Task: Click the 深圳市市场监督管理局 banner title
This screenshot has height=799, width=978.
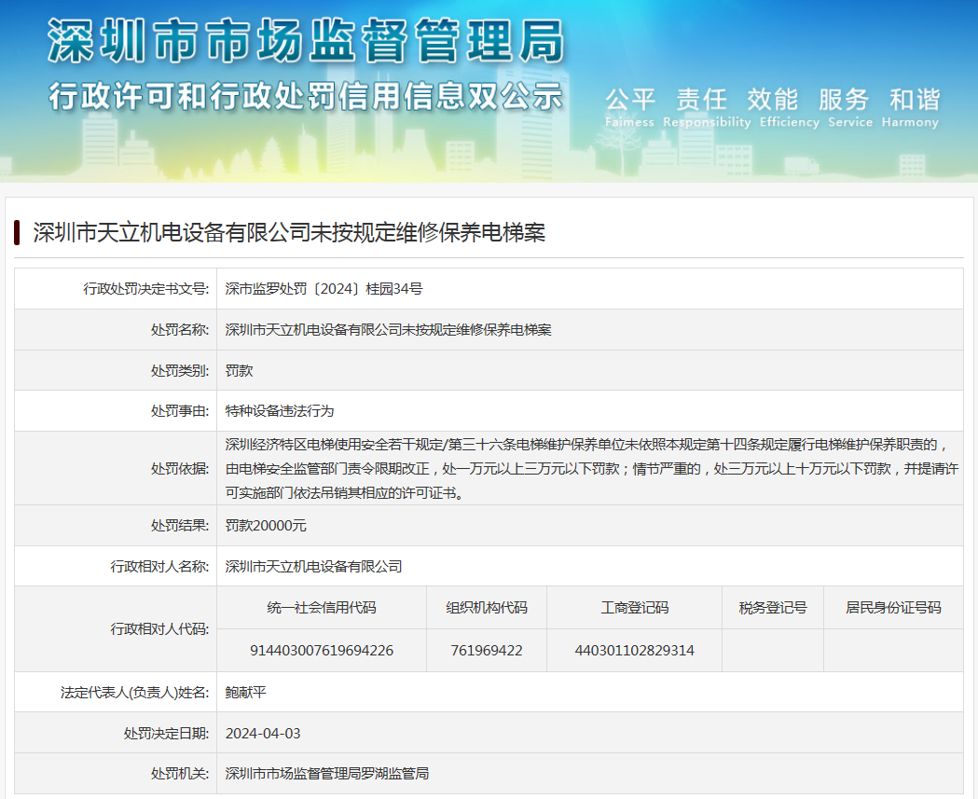Action: tap(306, 41)
